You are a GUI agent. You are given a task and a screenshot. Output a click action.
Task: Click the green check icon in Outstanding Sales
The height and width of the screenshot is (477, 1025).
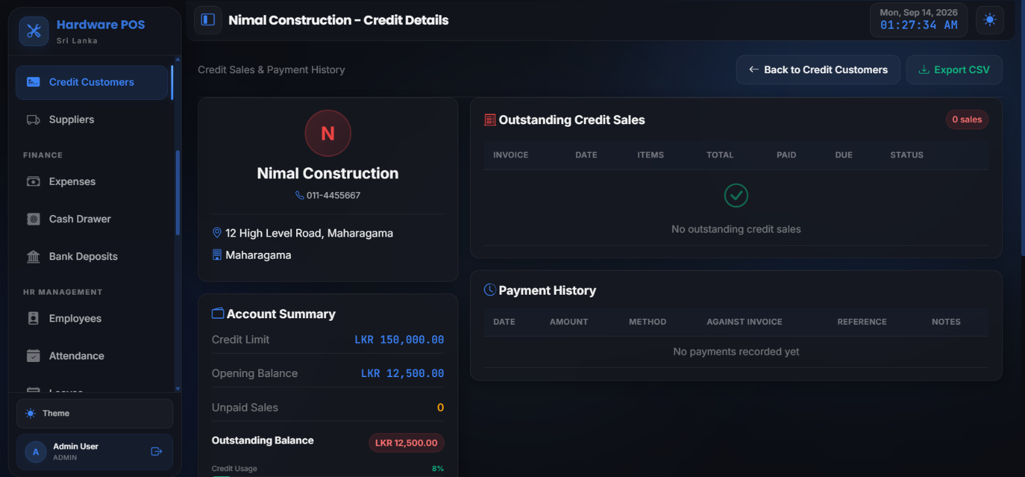coord(736,195)
